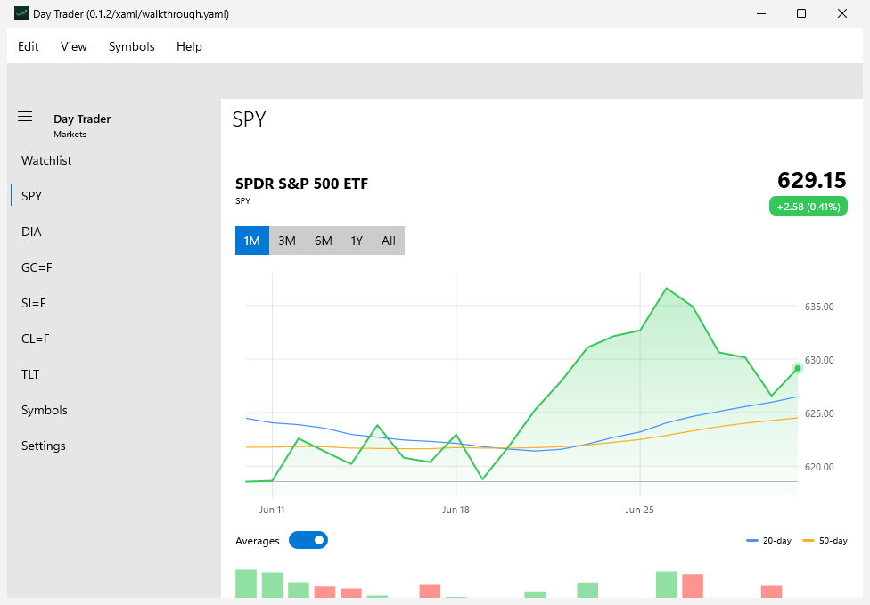870x605 pixels.
Task: Click the Day Trader Markets header
Action: (x=82, y=126)
